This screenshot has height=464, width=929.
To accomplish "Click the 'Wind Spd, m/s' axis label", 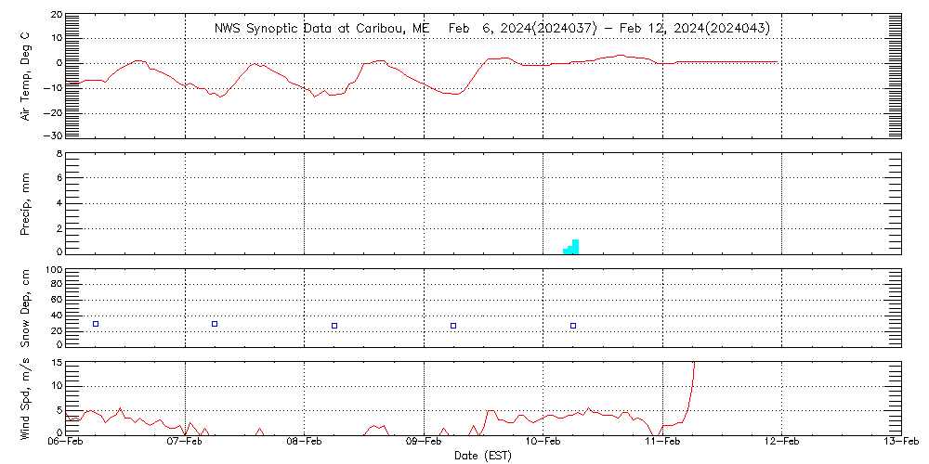I will click(x=26, y=395).
